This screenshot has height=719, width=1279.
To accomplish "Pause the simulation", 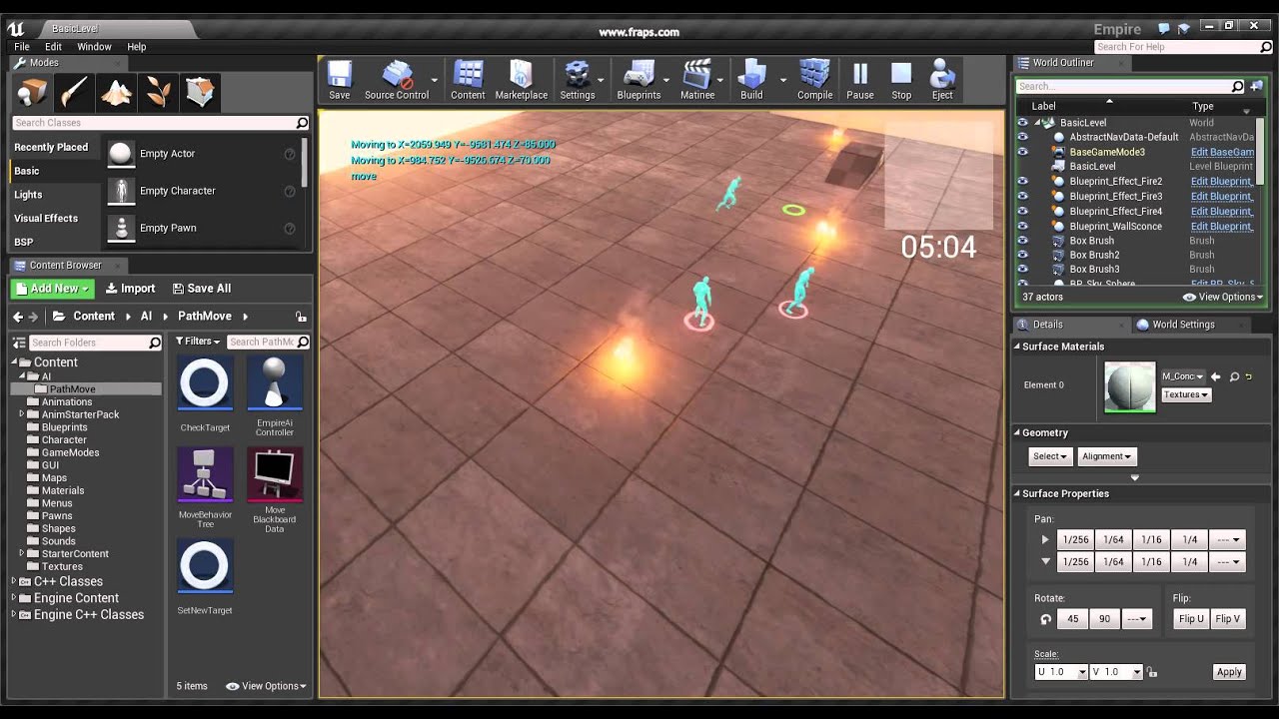I will pos(859,80).
